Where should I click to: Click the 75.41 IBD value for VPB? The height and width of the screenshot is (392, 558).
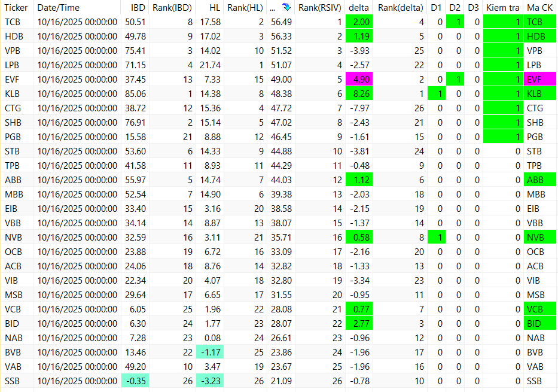coord(135,50)
